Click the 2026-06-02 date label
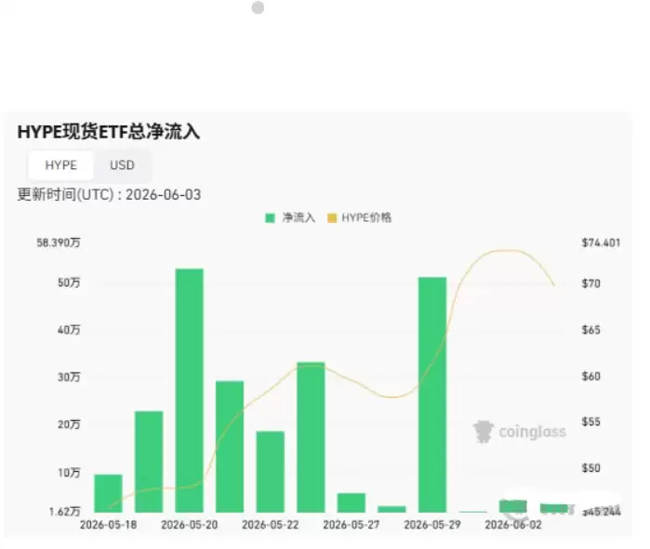The width and height of the screenshot is (650, 549). [513, 525]
